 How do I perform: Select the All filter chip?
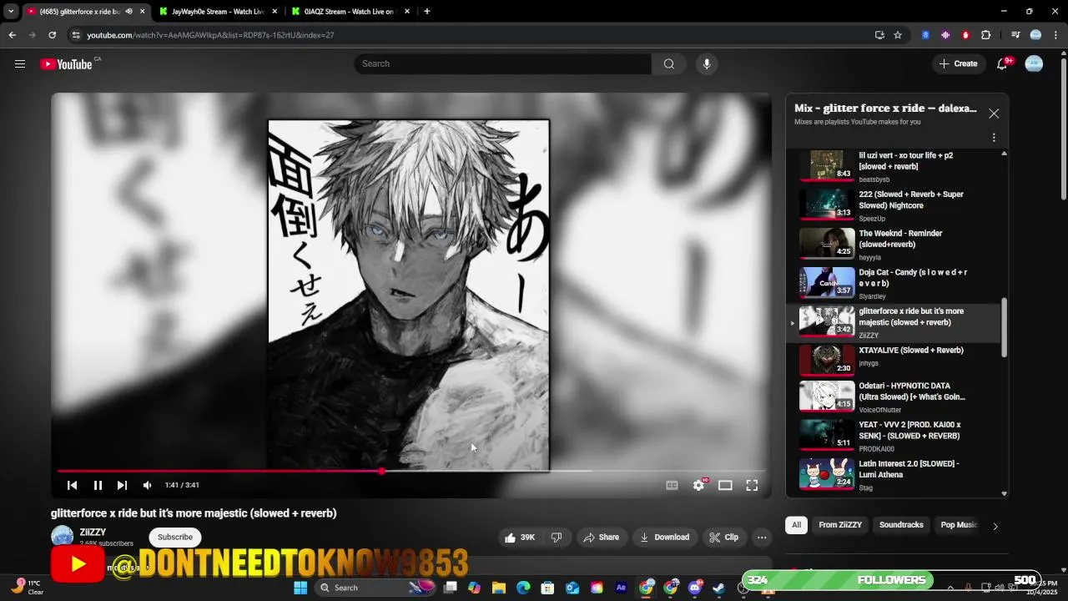pos(796,525)
